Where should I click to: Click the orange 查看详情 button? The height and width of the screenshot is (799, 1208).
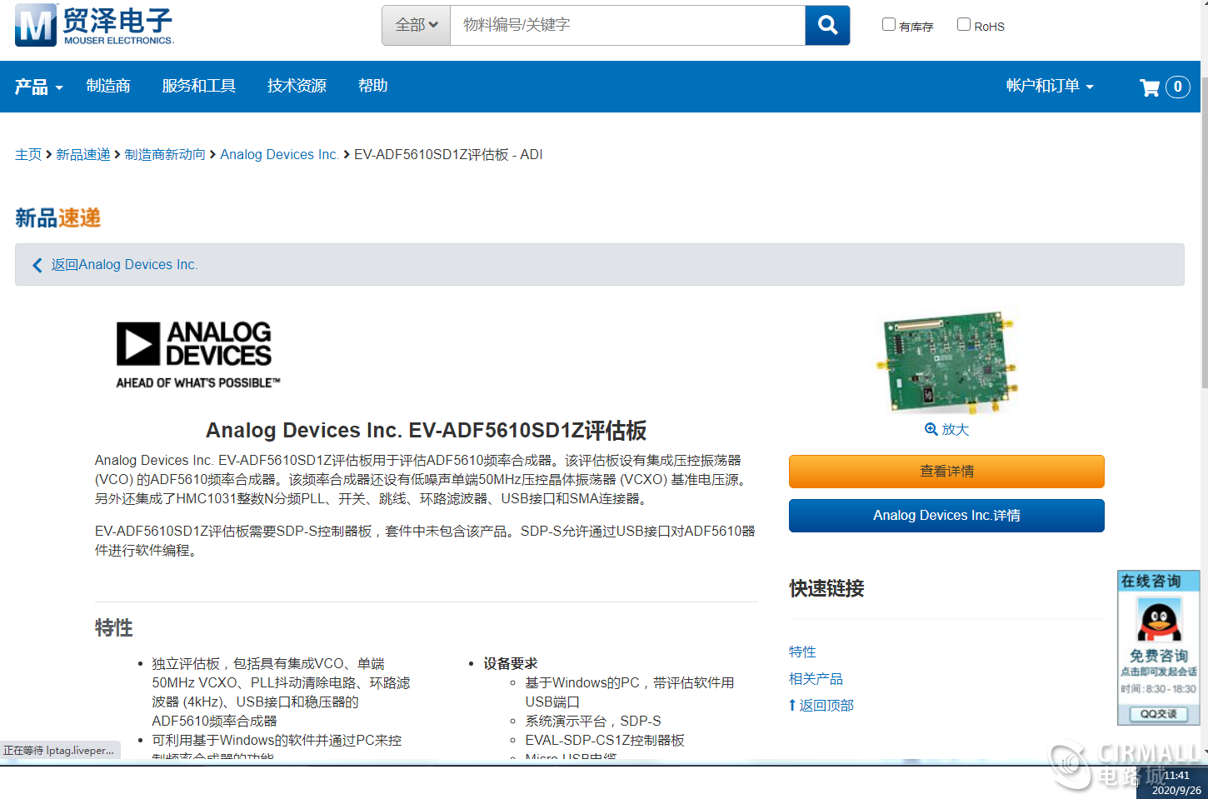946,472
